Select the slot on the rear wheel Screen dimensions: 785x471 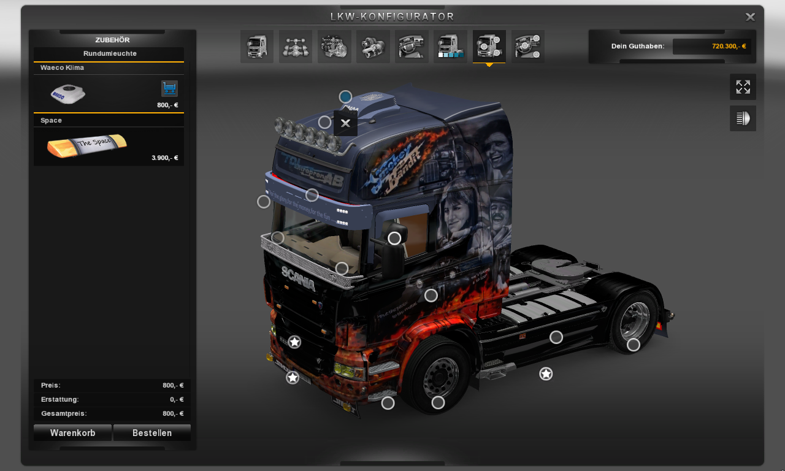[634, 345]
